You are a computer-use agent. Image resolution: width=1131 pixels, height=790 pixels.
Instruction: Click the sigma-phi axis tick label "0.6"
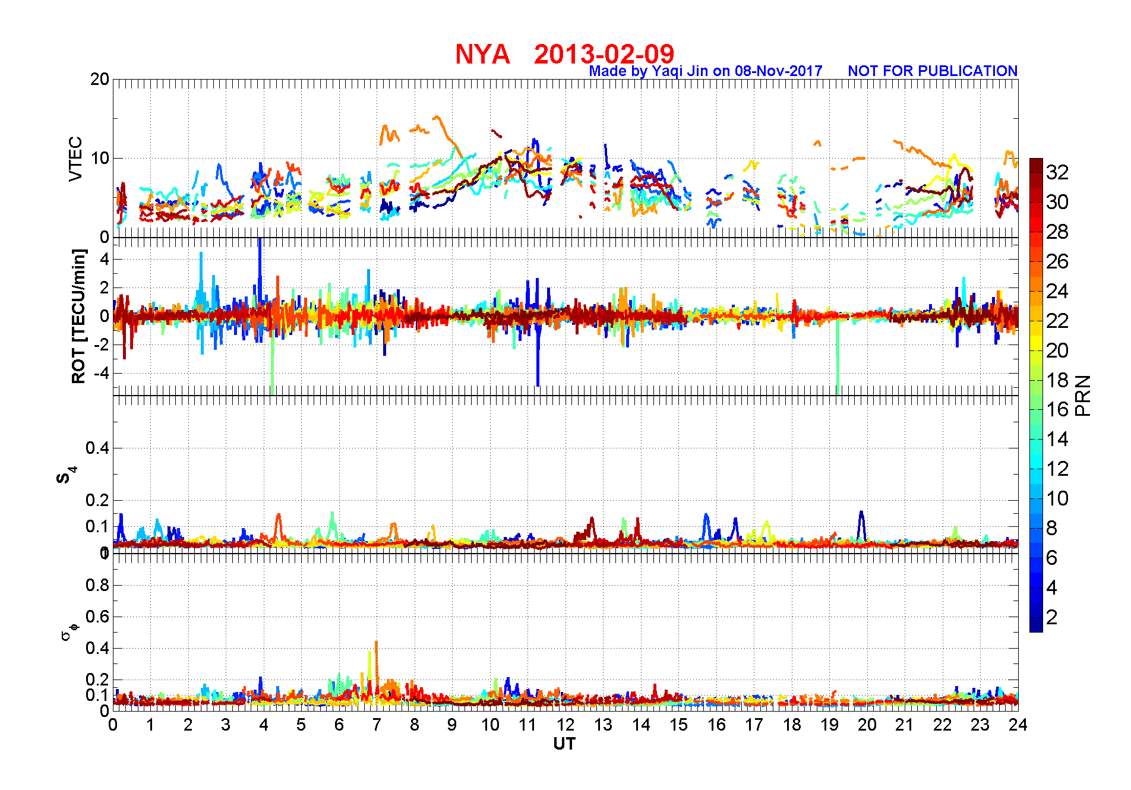tap(97, 617)
